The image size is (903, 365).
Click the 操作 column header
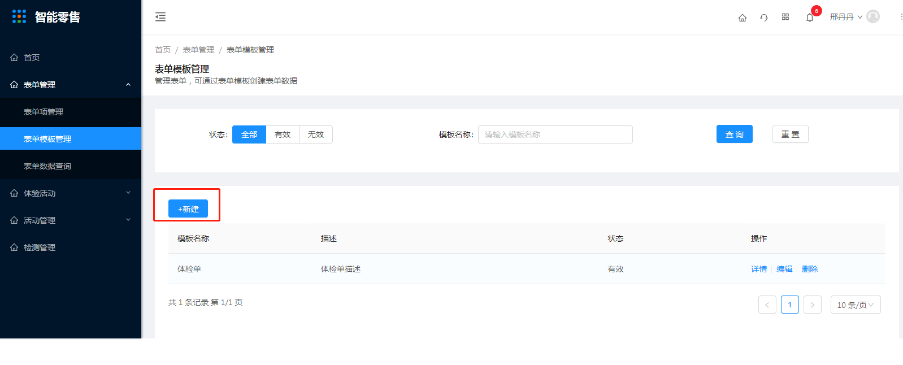759,238
